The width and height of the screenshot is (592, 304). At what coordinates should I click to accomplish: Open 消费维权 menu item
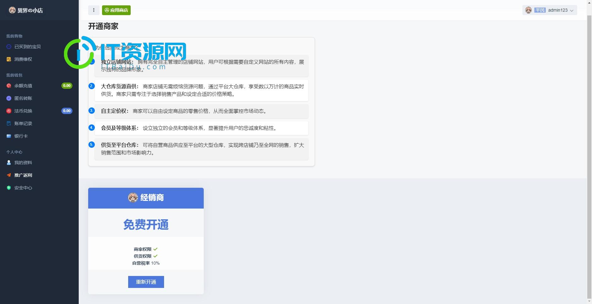pyautogui.click(x=23, y=59)
